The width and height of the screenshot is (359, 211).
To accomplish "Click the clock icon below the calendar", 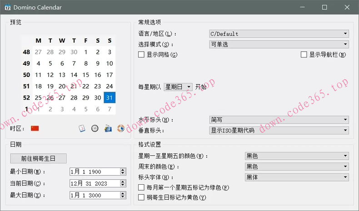I will click(95, 129).
